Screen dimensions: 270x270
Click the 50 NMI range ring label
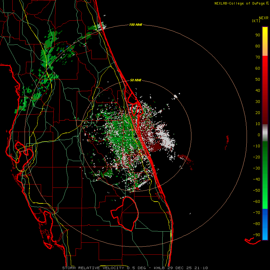[136, 80]
